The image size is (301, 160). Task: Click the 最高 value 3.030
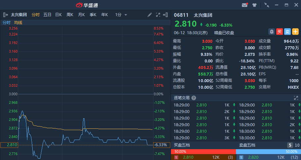tap(207, 41)
